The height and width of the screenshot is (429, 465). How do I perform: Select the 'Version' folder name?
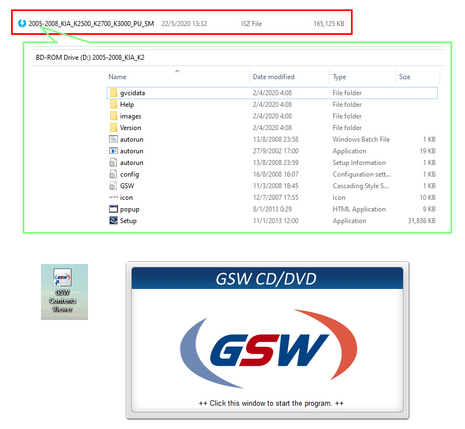(131, 128)
